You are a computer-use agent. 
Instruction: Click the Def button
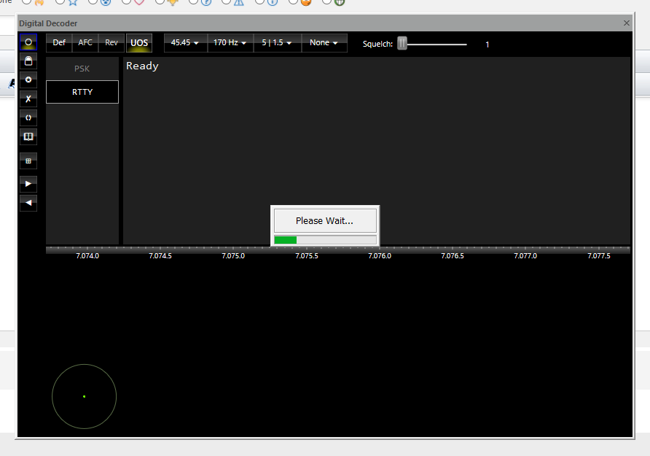(59, 43)
